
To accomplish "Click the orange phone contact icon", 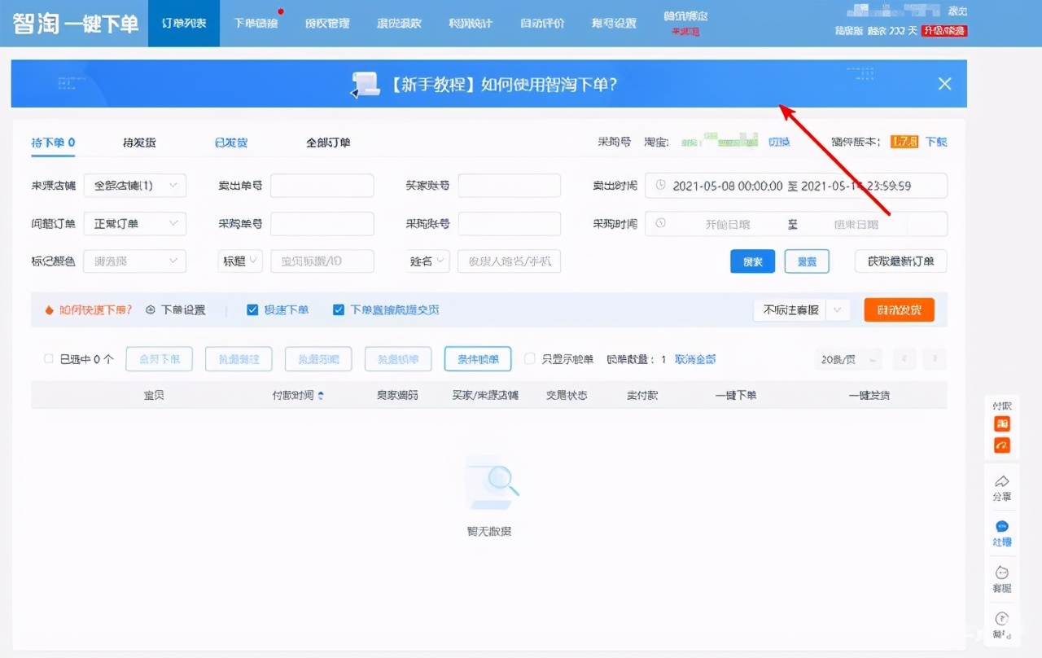I will [x=1002, y=445].
